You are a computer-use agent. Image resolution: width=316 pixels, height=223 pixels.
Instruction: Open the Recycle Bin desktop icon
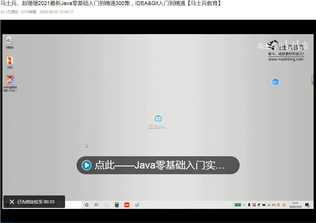tap(10, 42)
